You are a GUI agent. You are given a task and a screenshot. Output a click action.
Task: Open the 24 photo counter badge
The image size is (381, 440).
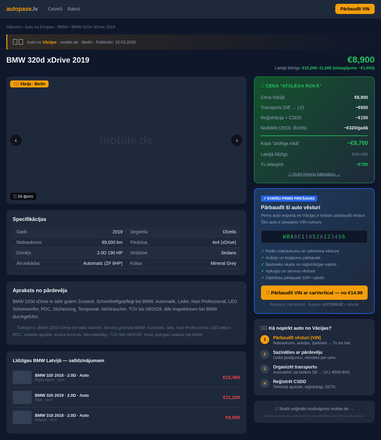point(23,196)
